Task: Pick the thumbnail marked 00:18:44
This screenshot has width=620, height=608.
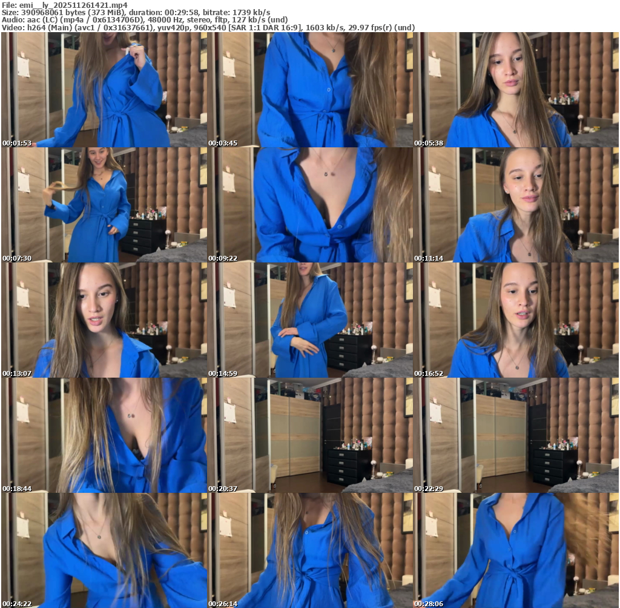Action: [104, 435]
